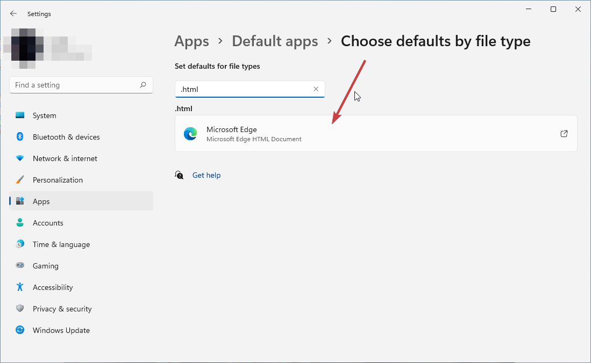Click the Bluetooth icon in sidebar
The height and width of the screenshot is (363, 591).
[x=20, y=137]
